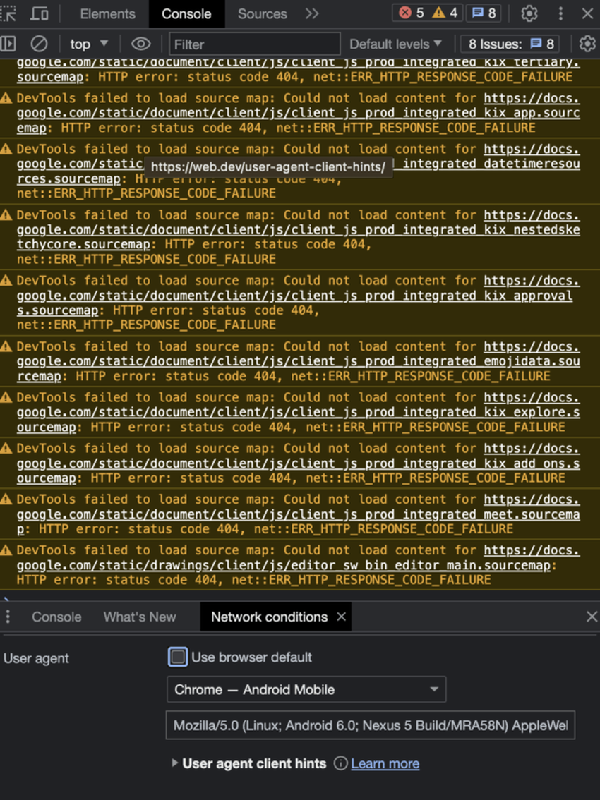Click the console Filter input field
This screenshot has width=600, height=800.
pos(255,44)
